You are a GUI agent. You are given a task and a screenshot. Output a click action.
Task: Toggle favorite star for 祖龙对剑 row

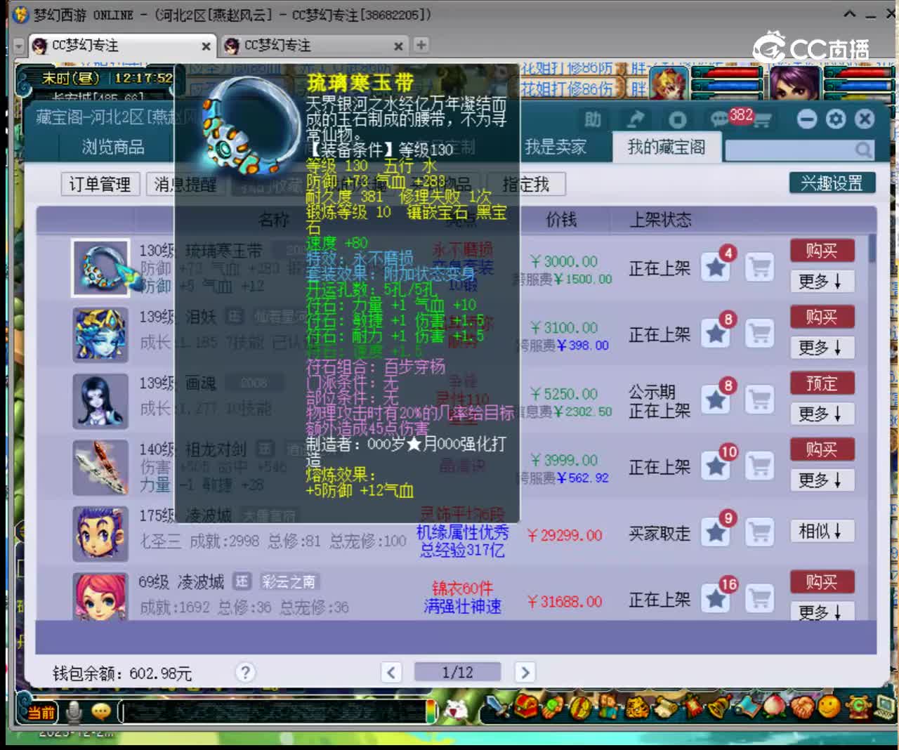tap(716, 466)
